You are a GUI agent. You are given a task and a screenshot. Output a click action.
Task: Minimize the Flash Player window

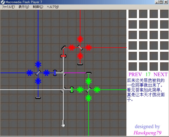coord(157,2)
